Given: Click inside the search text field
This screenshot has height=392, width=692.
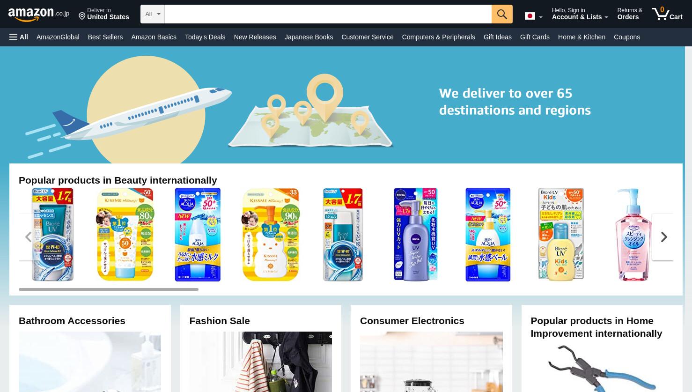Looking at the screenshot, I should [x=328, y=14].
